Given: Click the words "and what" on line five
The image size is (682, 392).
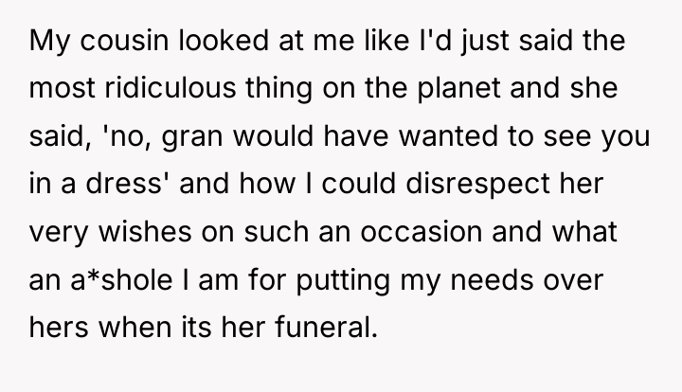Looking at the screenshot, I should coord(554,231).
